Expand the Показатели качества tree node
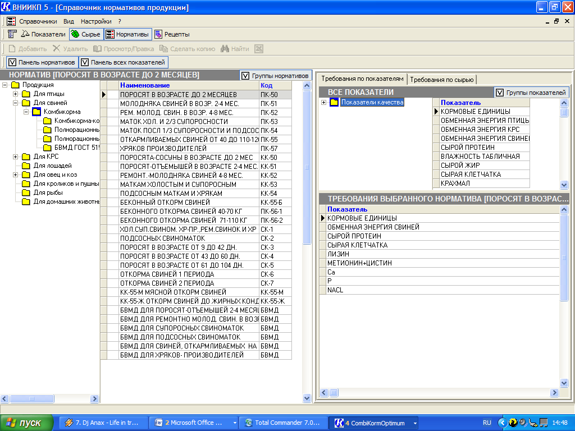This screenshot has width=575, height=431. [x=324, y=102]
